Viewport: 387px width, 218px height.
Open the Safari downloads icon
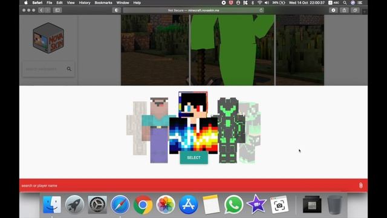click(x=333, y=10)
